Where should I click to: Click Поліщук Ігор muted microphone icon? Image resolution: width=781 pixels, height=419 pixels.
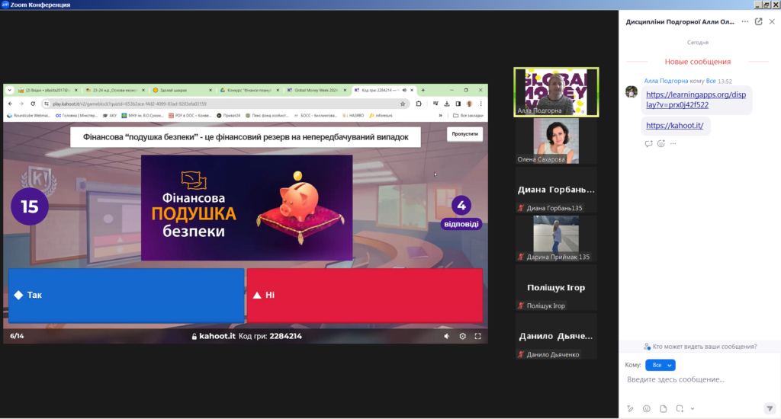click(521, 305)
